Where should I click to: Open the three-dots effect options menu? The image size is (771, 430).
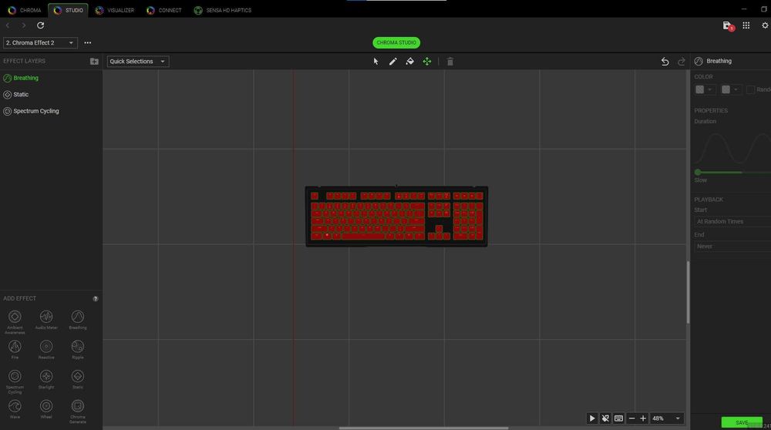88,42
